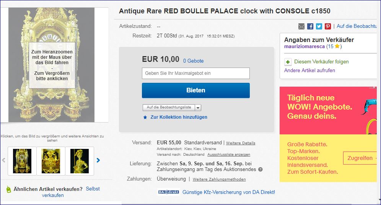Share listing via email envelope icon
Screen dimensions: 381x205
click(x=301, y=26)
